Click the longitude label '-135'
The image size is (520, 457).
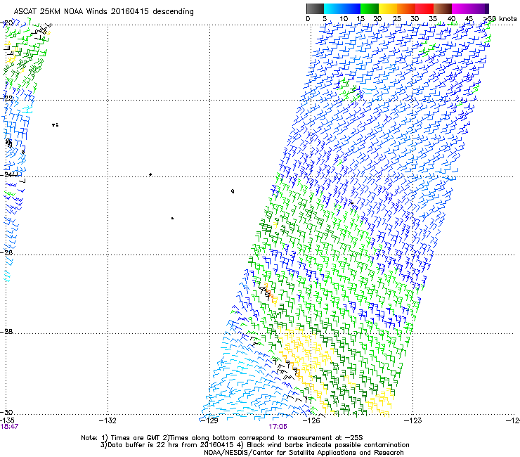[x=7, y=420]
